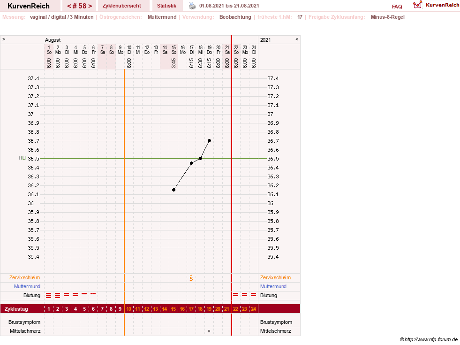460x345 pixels.
Task: Click the left 'Blutung' row label
Action: coord(32,295)
